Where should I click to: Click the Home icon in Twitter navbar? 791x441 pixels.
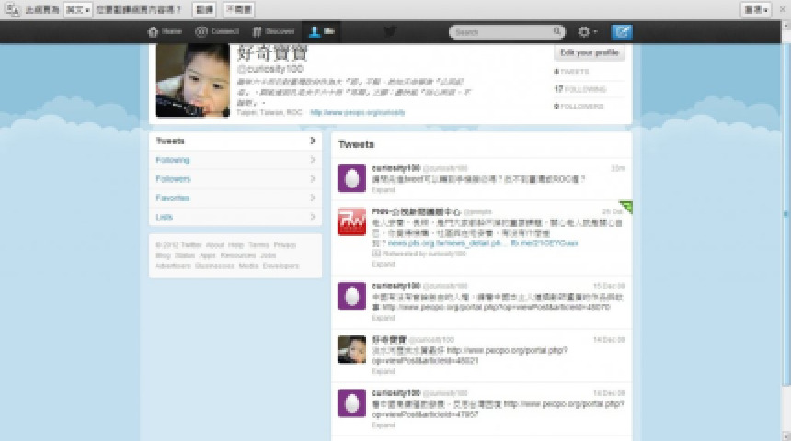click(153, 32)
